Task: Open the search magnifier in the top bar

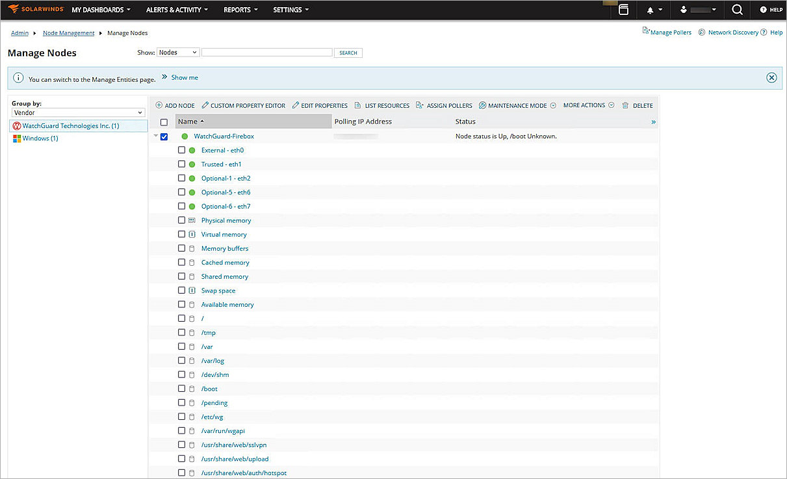Action: [x=738, y=10]
